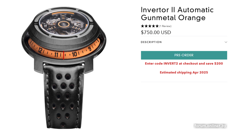Screen dimensions: 232x132
Task: Click the orange center hub of skeleton dial
Action: (x=63, y=24)
